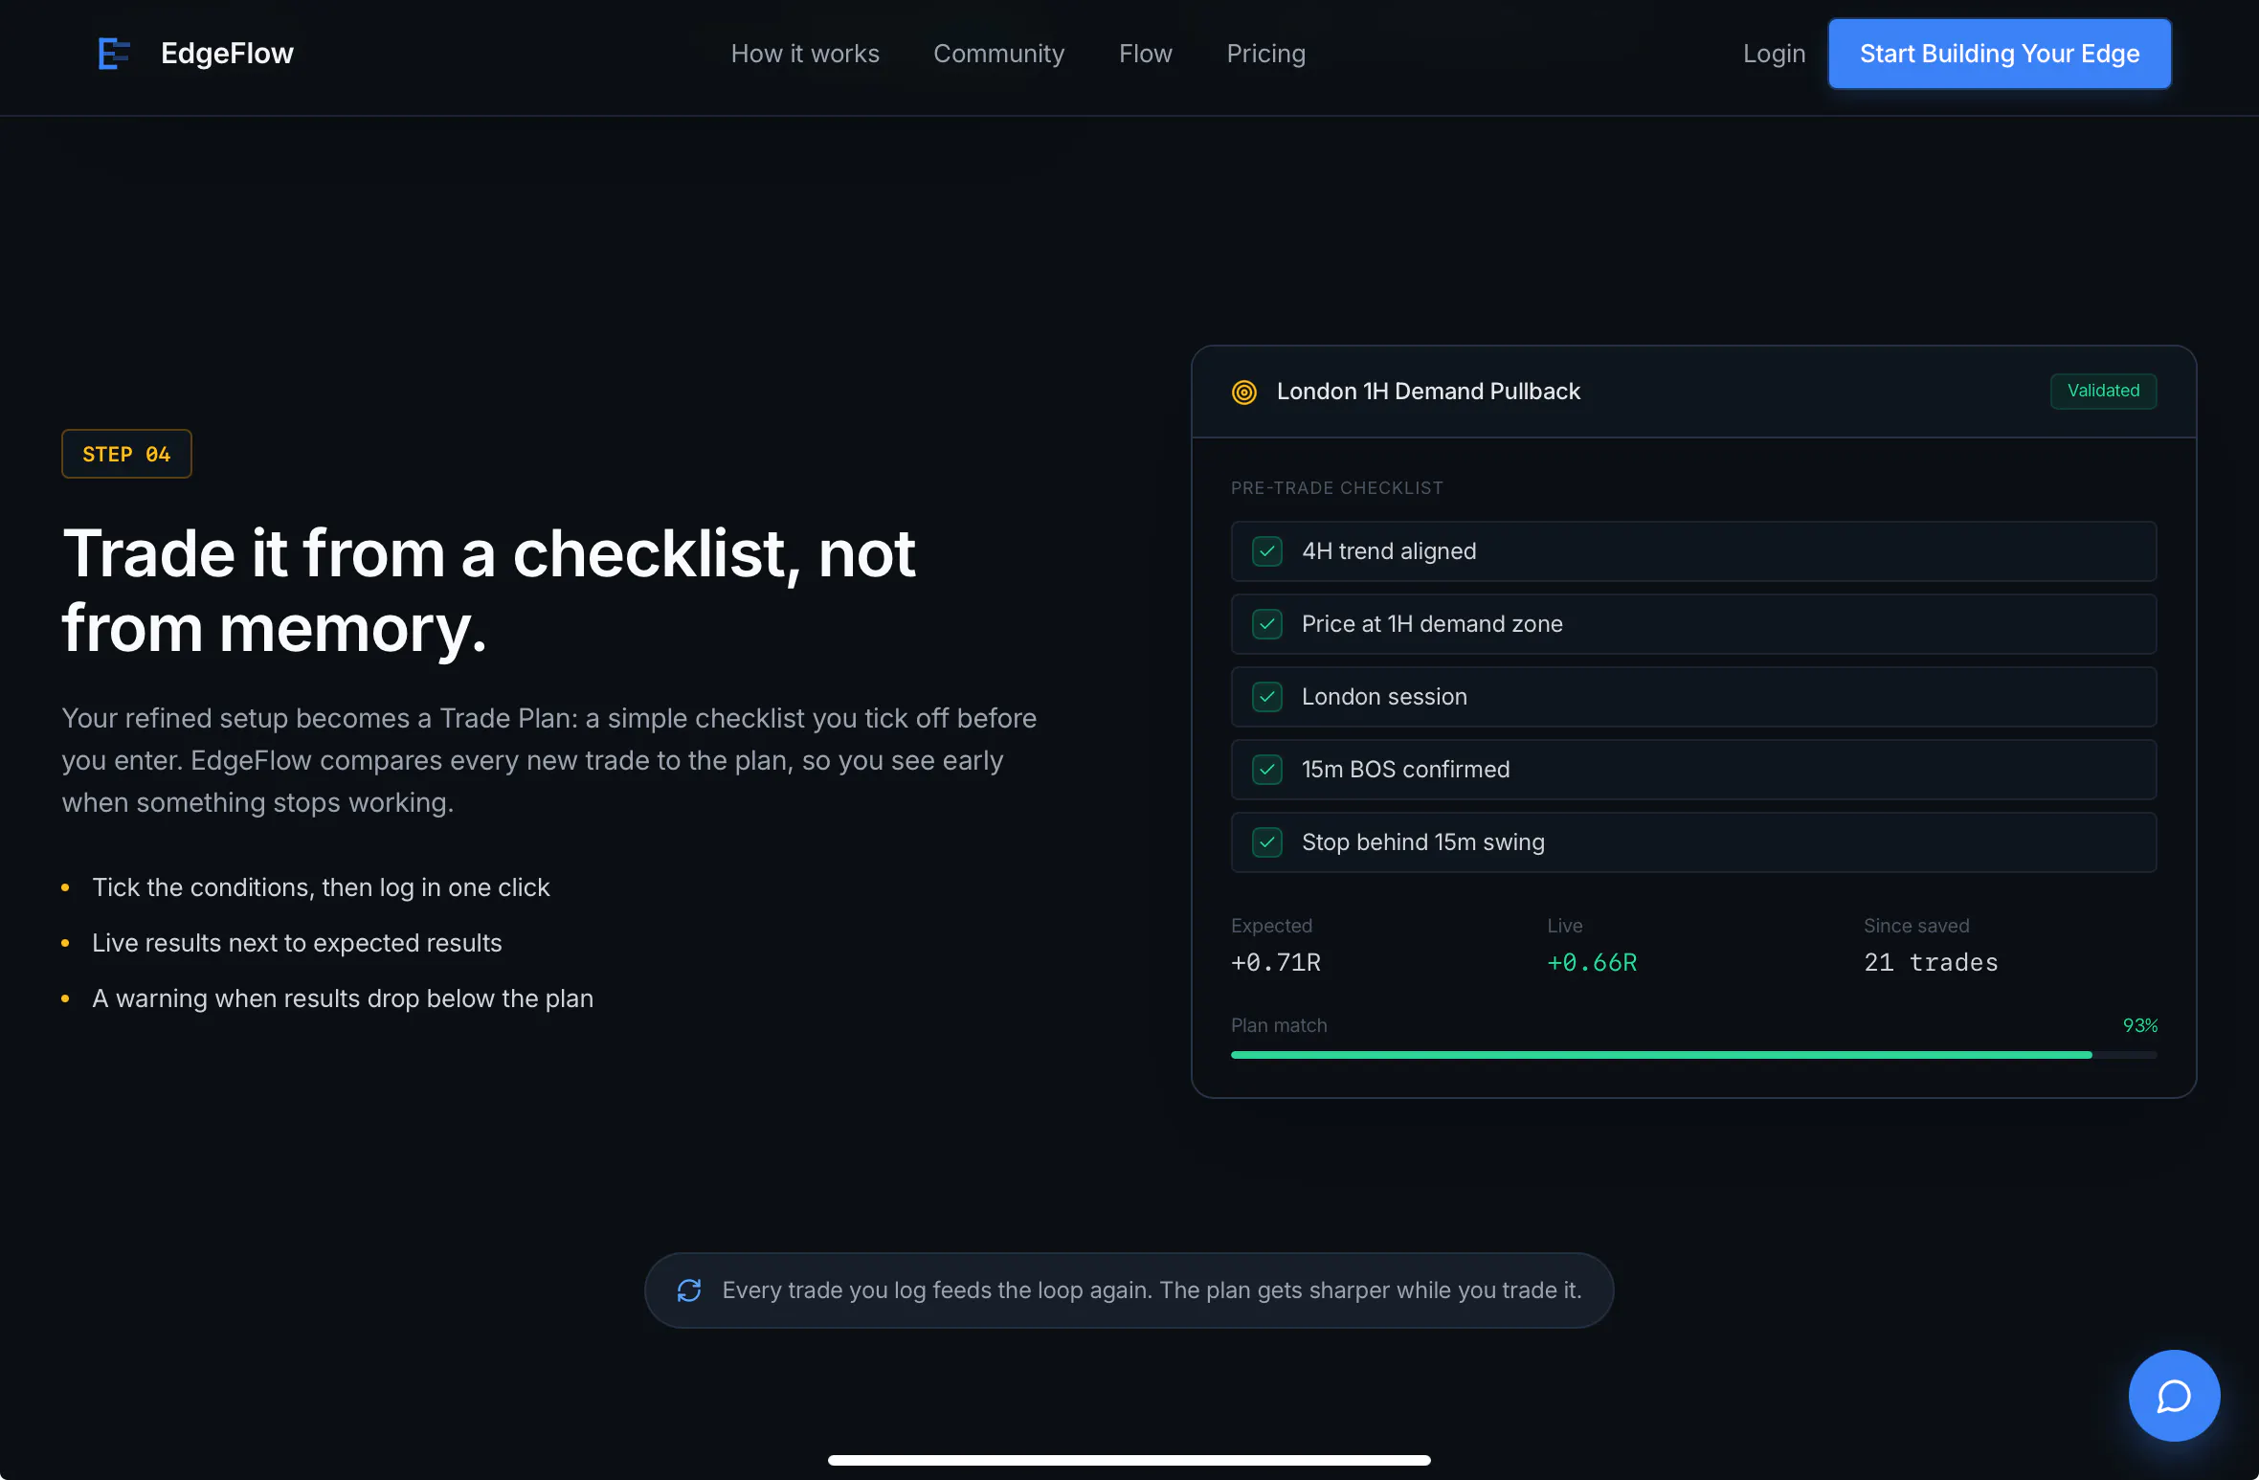Image resolution: width=2259 pixels, height=1480 pixels.
Task: Open the Flow nav link
Action: click(x=1145, y=54)
